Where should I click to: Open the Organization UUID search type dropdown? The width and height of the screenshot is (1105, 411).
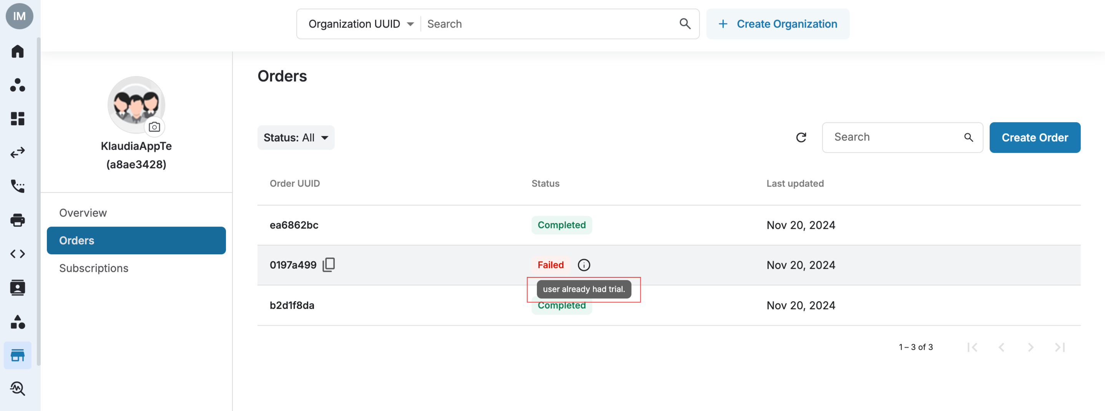click(x=361, y=24)
